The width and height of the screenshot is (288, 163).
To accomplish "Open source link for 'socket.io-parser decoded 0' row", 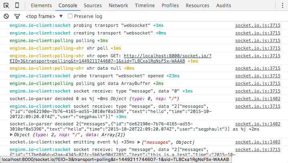I will tap(258, 99).
